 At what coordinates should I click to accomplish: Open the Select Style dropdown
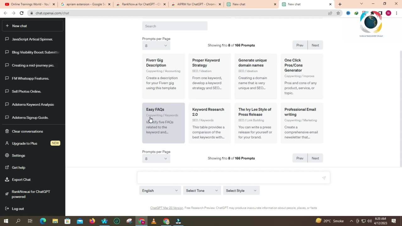(241, 191)
